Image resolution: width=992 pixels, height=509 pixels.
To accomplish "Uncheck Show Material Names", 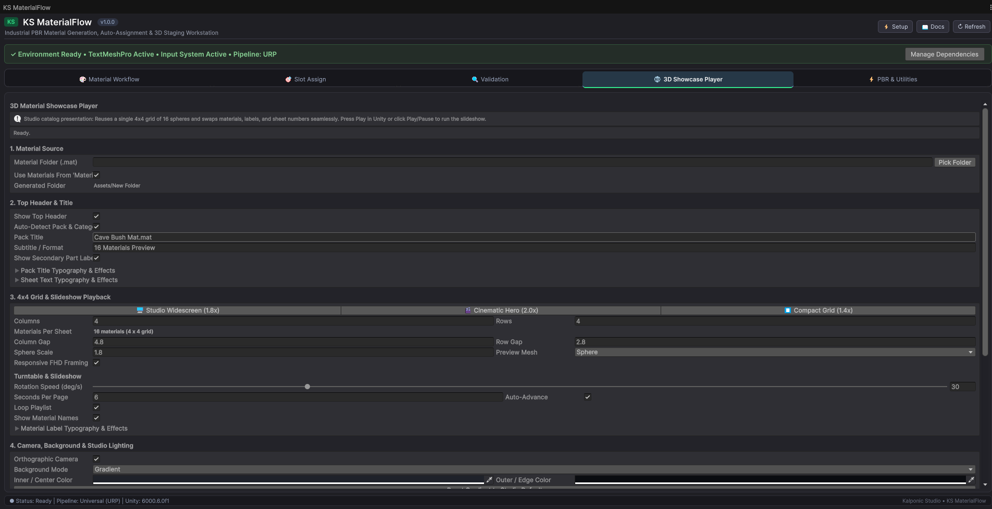I will coord(96,418).
